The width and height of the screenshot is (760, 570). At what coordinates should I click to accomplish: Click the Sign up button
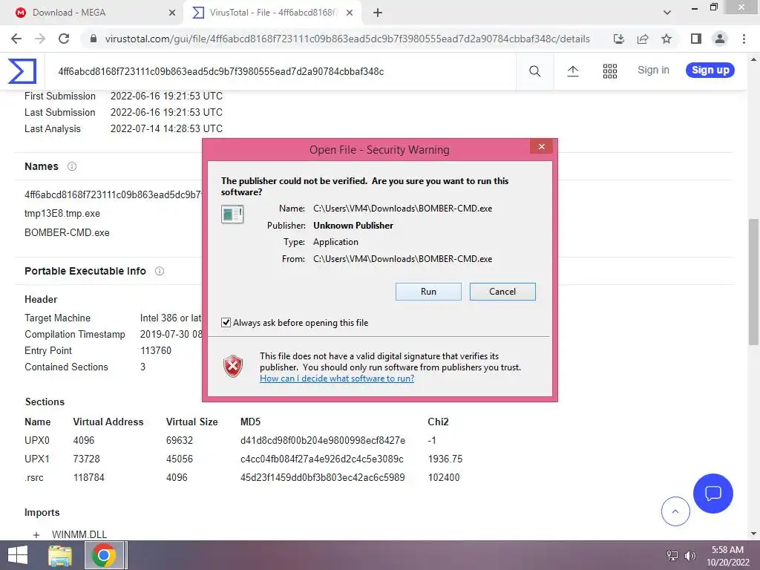[x=710, y=71]
